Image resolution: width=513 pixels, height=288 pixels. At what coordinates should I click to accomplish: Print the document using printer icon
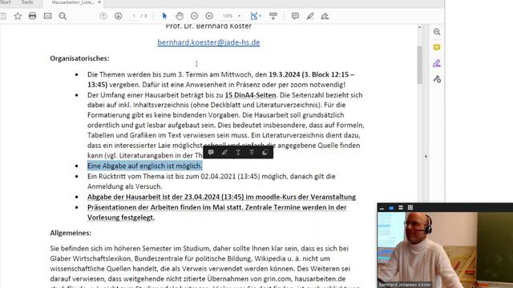pos(32,16)
